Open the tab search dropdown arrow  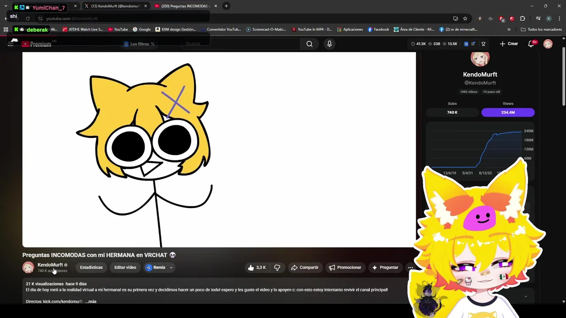[6, 6]
